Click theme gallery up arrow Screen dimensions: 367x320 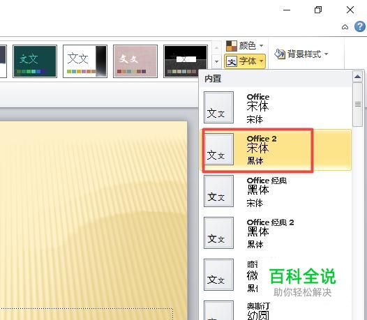(x=216, y=48)
